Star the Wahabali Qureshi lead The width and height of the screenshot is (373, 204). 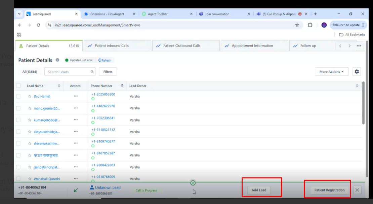[x=30, y=179]
